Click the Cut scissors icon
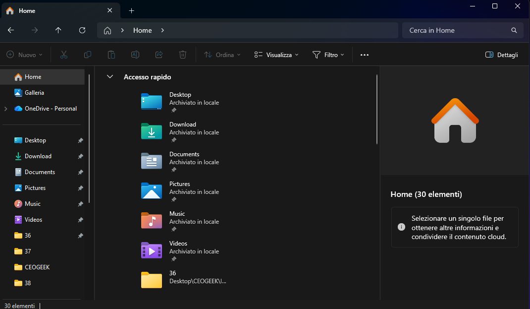 pos(64,55)
